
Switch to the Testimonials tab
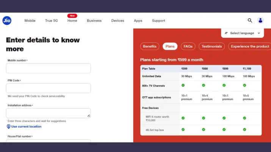tap(211, 47)
